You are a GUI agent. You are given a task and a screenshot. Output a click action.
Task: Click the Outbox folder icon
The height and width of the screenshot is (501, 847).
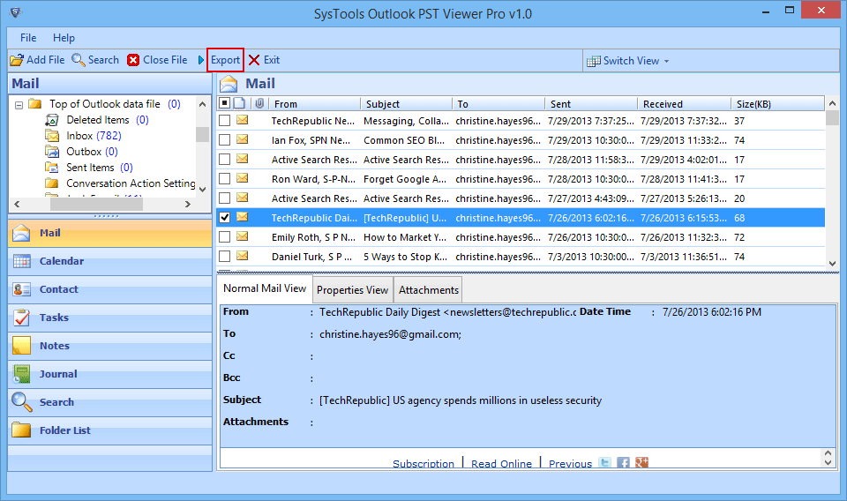pos(52,152)
